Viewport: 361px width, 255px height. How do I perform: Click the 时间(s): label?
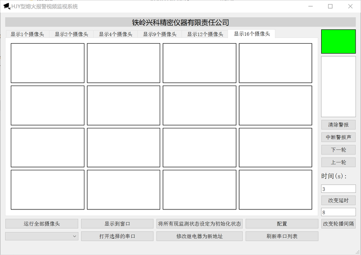click(334, 176)
